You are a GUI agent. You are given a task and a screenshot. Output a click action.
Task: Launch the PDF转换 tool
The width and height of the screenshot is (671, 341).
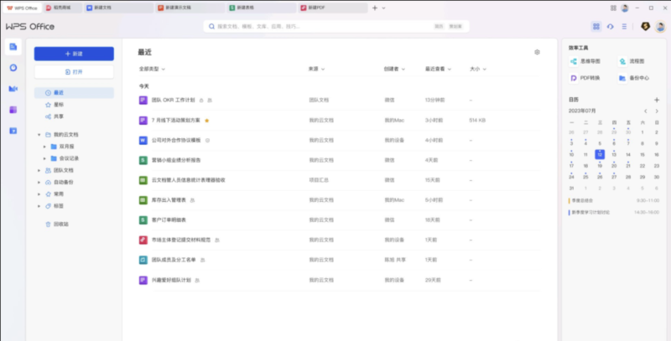tap(585, 78)
